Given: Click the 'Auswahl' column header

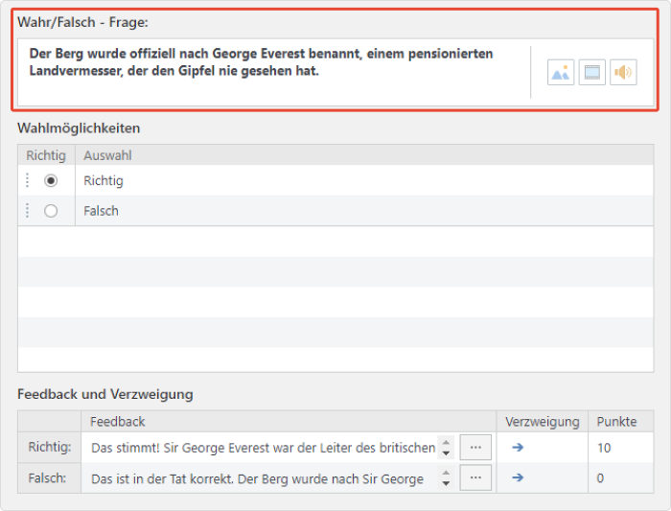Looking at the screenshot, I should tap(364, 155).
